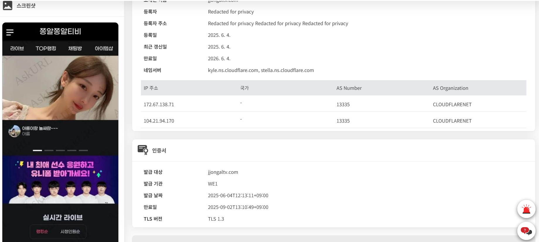
Task: Select the TOP랭킹 tab in preview
Action: point(46,48)
